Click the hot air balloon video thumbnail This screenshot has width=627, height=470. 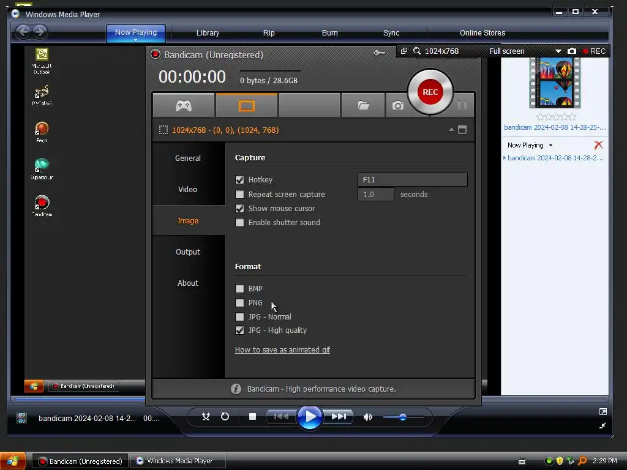(x=555, y=83)
